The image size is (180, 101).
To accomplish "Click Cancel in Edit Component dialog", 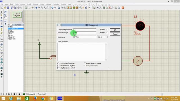I will point(115,34).
